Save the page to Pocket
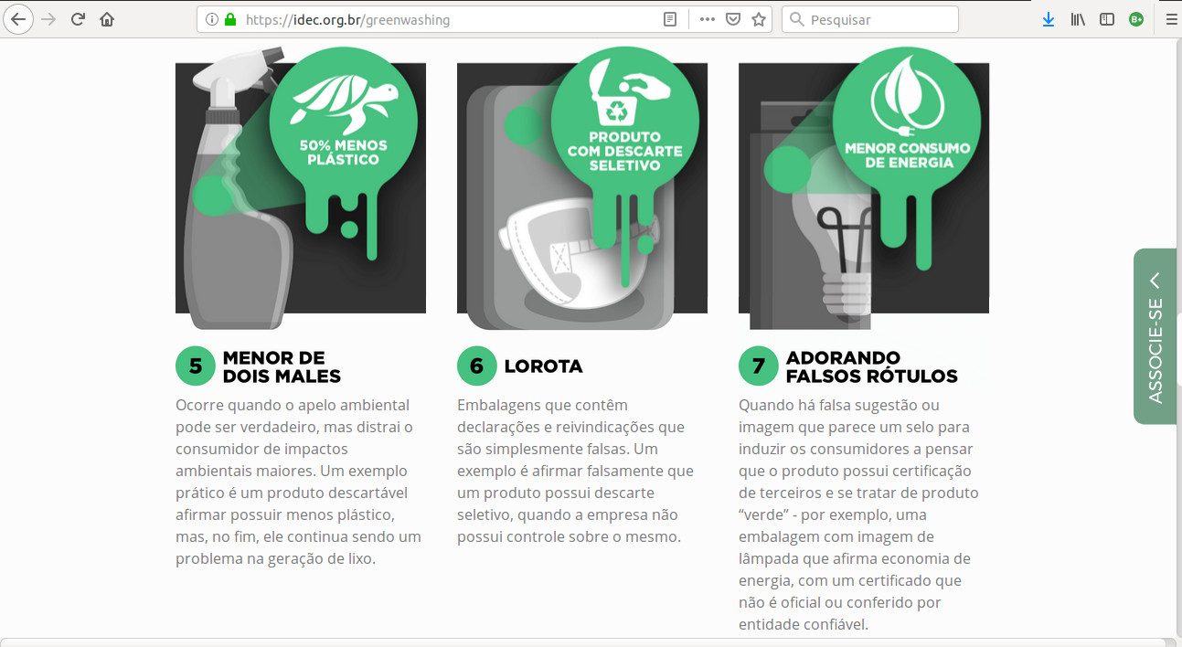Viewport: 1182px width, 647px height. (732, 19)
